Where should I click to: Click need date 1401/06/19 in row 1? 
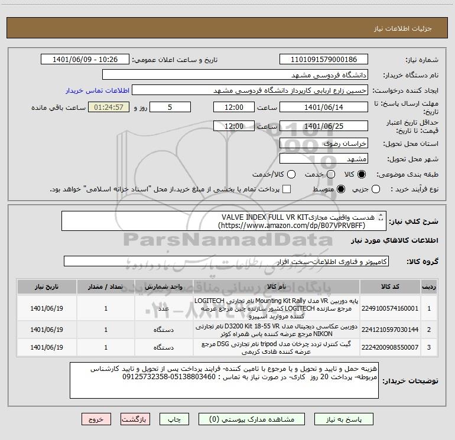47,308
